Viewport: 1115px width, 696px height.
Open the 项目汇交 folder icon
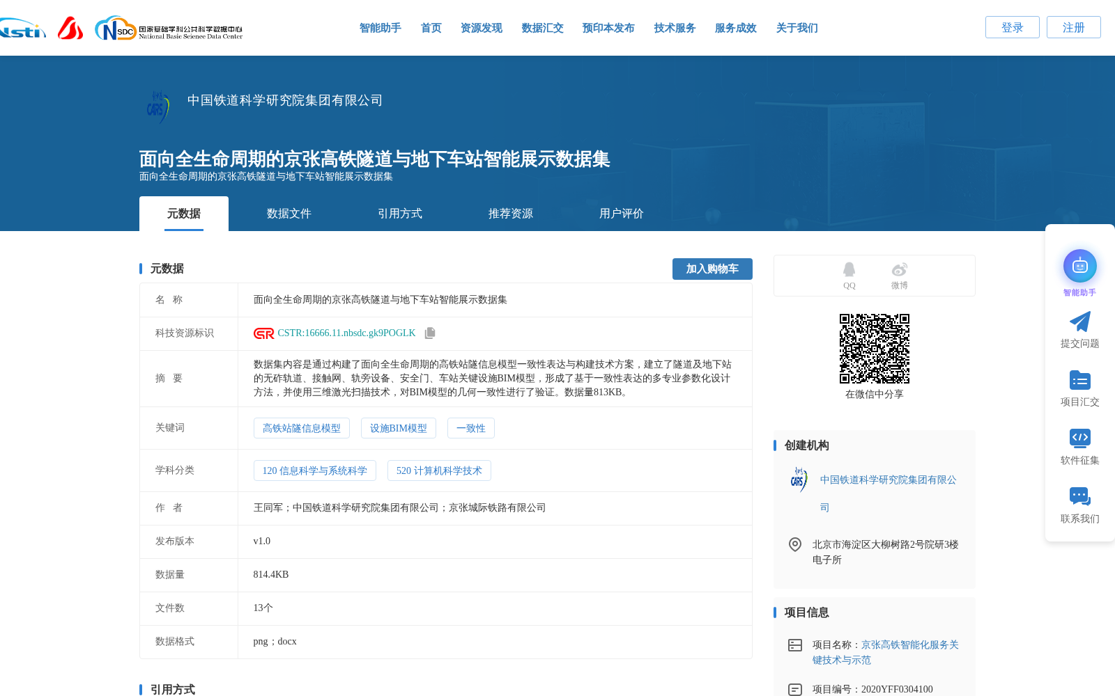click(x=1079, y=380)
